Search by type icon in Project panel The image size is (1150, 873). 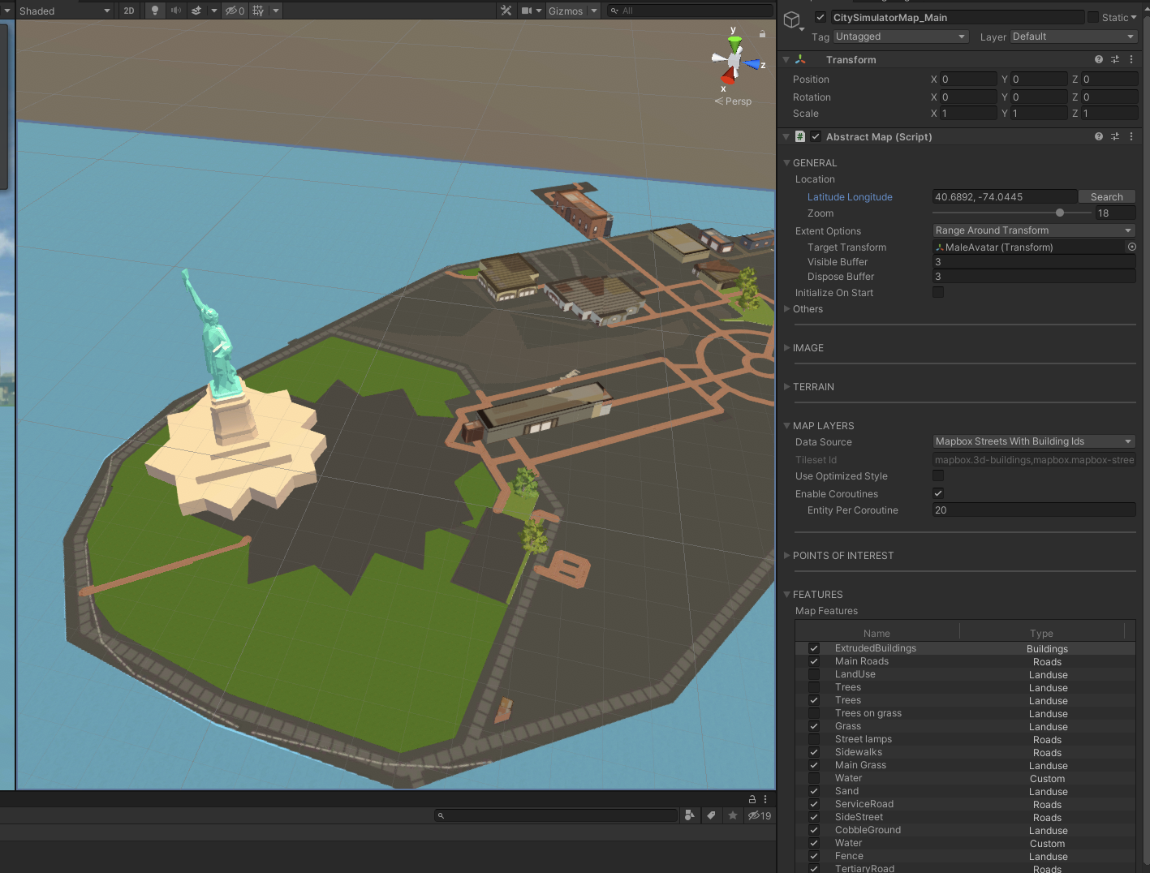coord(690,815)
